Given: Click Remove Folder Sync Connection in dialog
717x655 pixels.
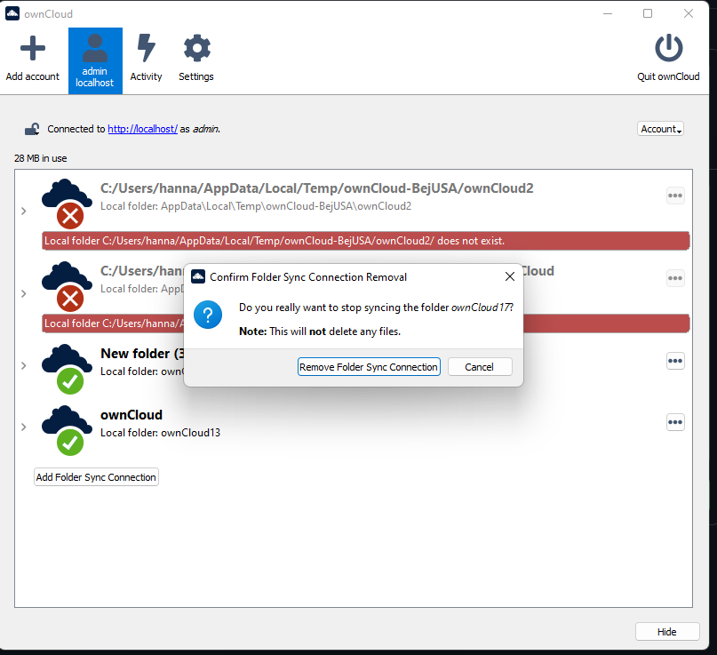Looking at the screenshot, I should coord(369,366).
